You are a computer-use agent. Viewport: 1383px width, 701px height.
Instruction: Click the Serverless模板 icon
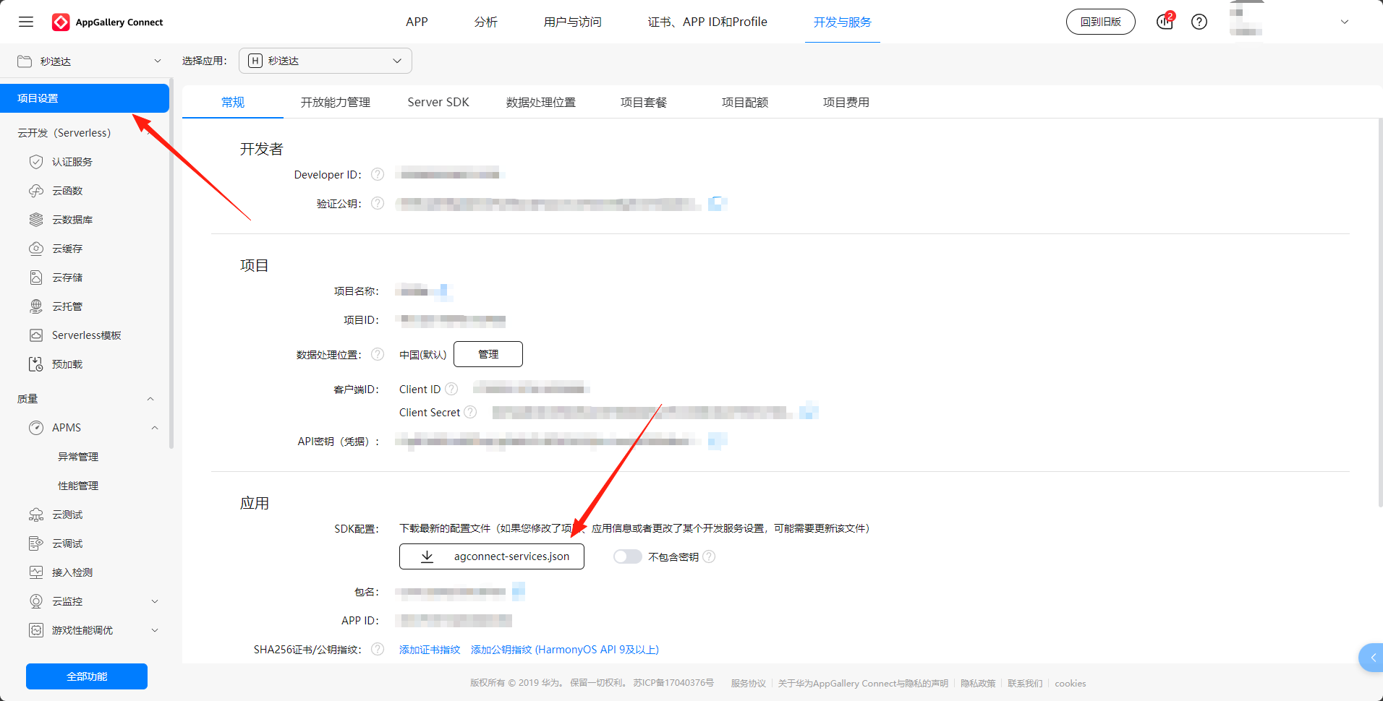pos(36,335)
